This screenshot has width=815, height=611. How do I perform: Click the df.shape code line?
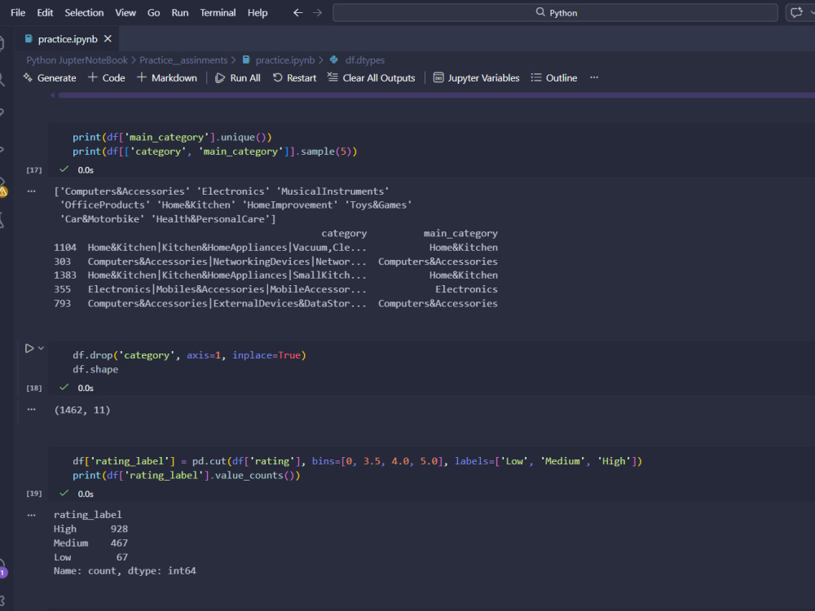[x=95, y=369]
